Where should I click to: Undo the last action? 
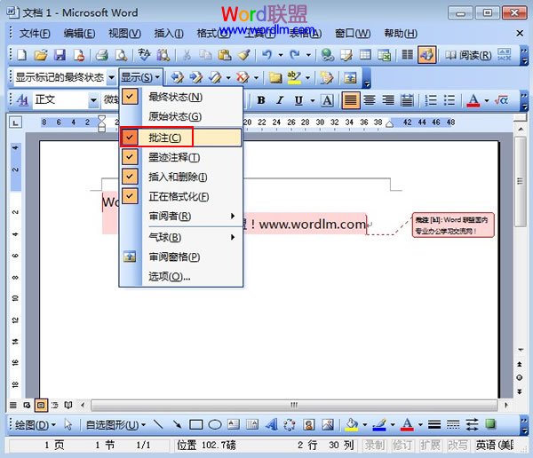267,55
